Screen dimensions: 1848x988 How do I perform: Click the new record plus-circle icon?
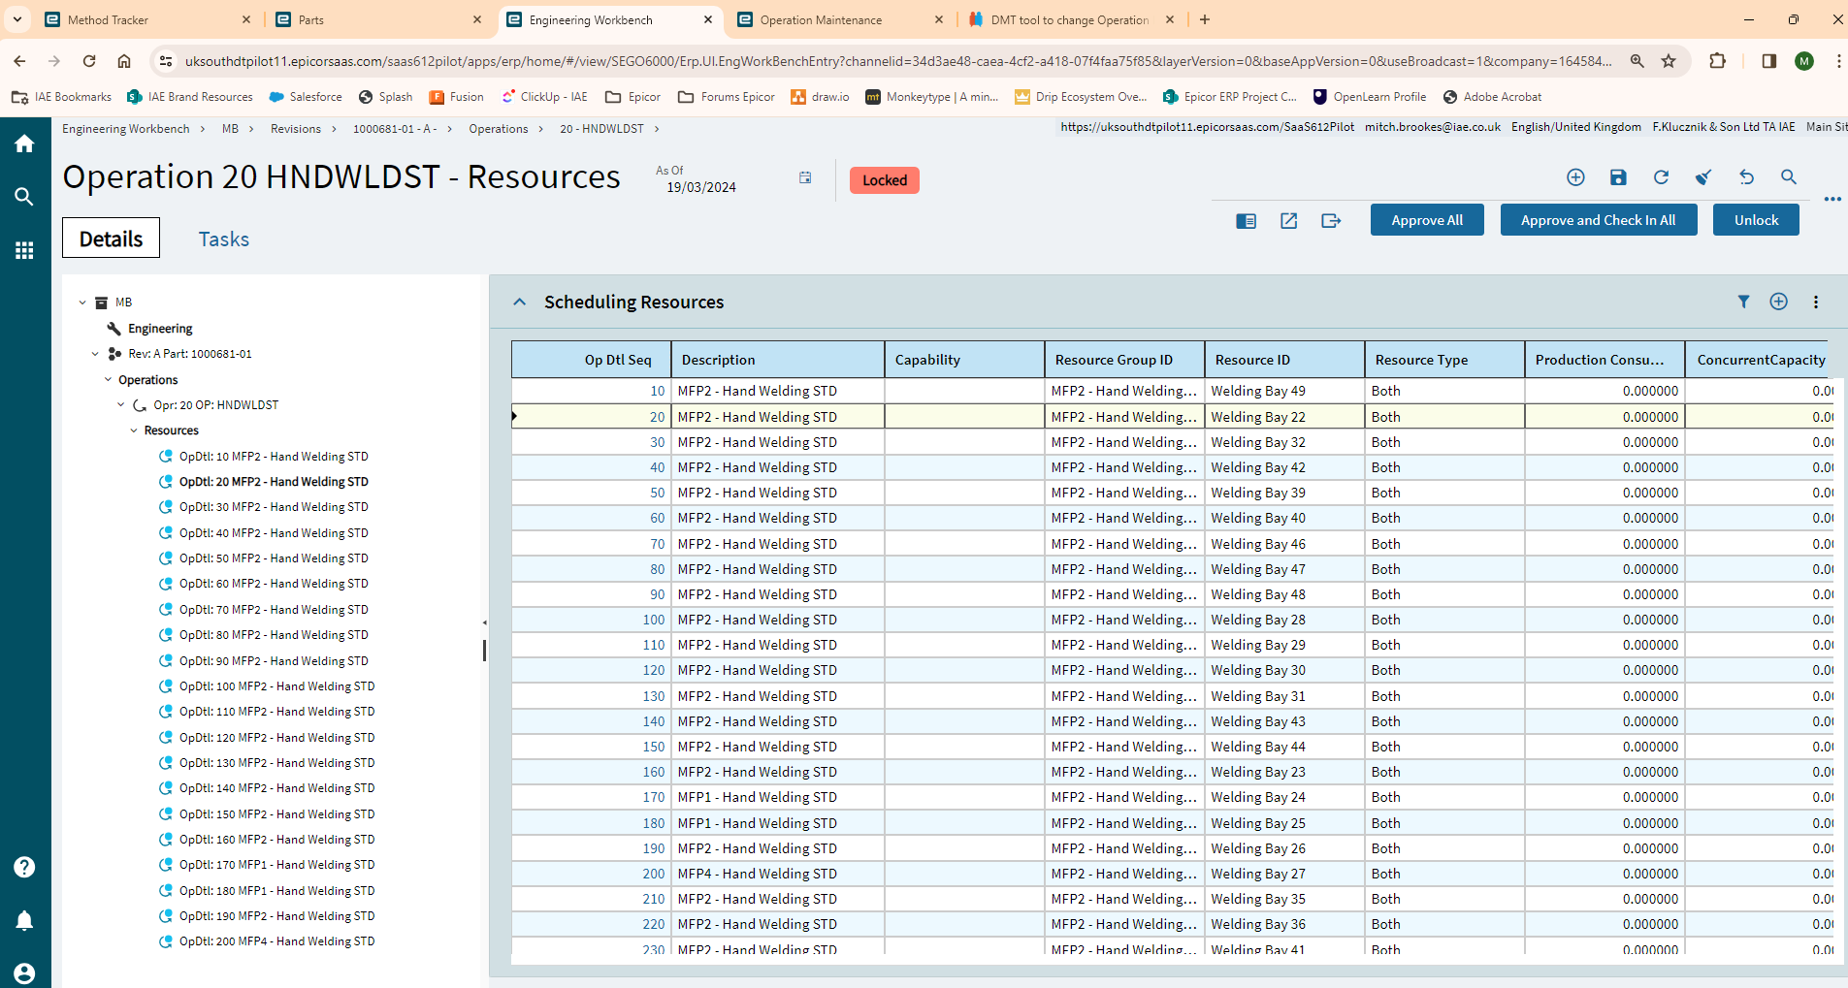point(1574,177)
